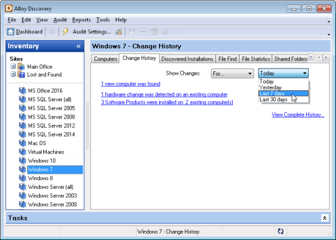Open the Today period dropdown
336x240 pixels.
pyautogui.click(x=284, y=73)
